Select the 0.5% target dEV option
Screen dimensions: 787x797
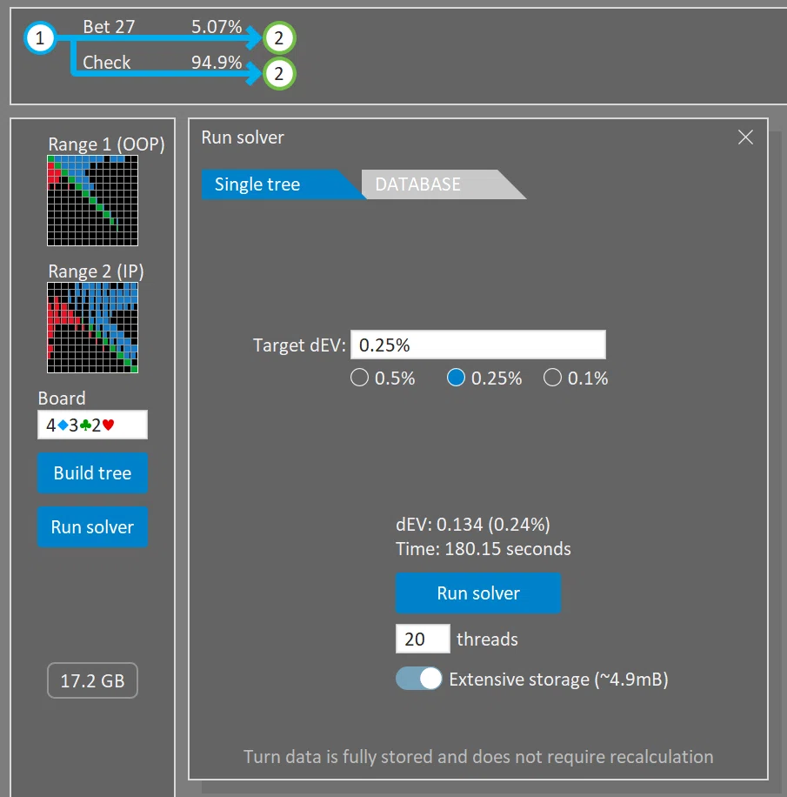point(359,378)
